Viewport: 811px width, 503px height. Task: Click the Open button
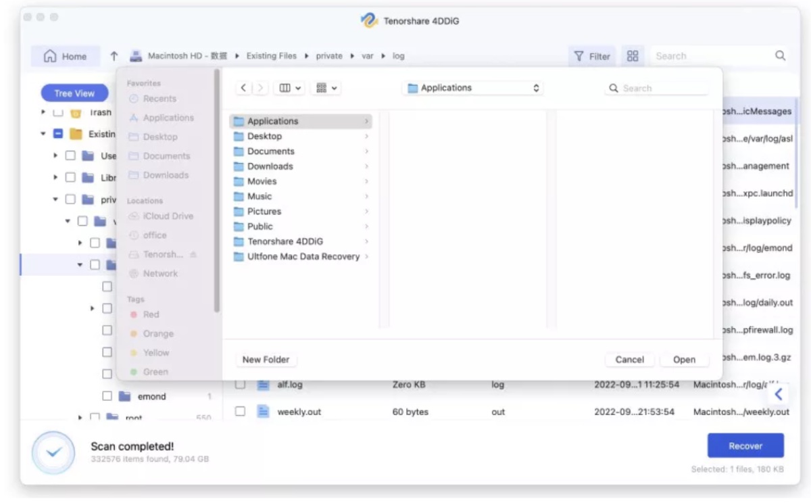point(684,360)
